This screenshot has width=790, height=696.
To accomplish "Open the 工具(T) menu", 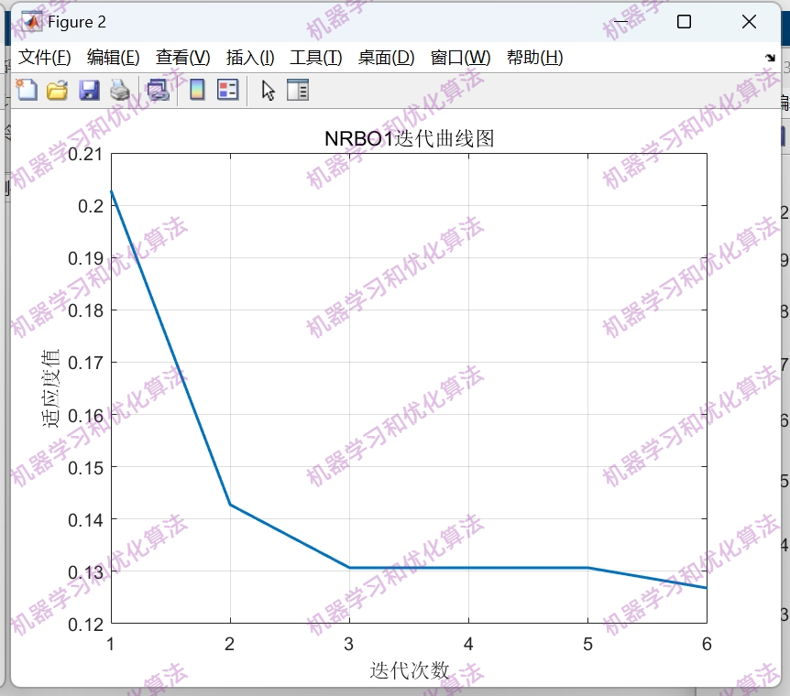I will pyautogui.click(x=316, y=58).
